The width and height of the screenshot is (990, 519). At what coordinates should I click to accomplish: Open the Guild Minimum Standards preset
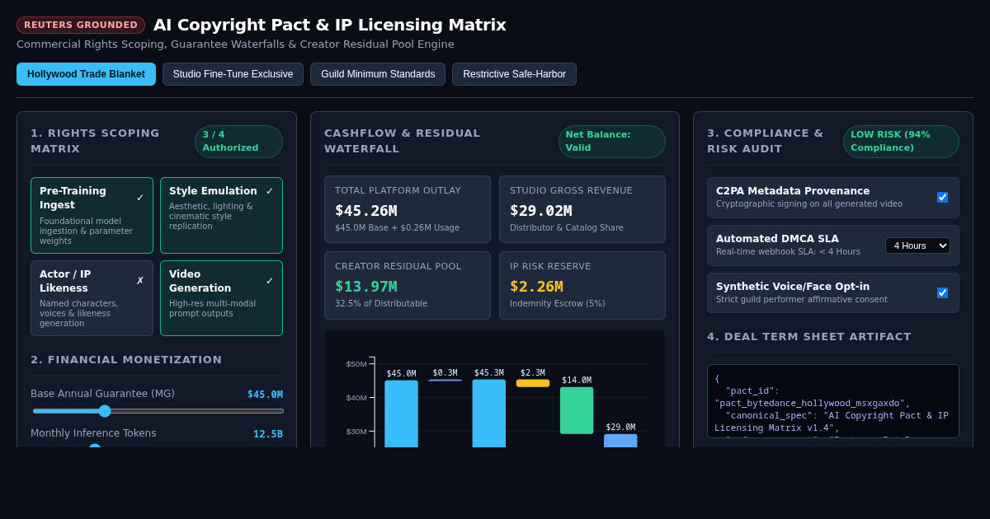pos(378,74)
